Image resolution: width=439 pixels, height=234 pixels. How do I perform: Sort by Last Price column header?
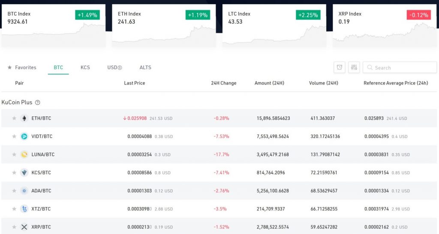click(134, 83)
